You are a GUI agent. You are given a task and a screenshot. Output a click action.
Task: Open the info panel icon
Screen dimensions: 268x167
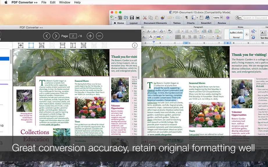[135, 45]
